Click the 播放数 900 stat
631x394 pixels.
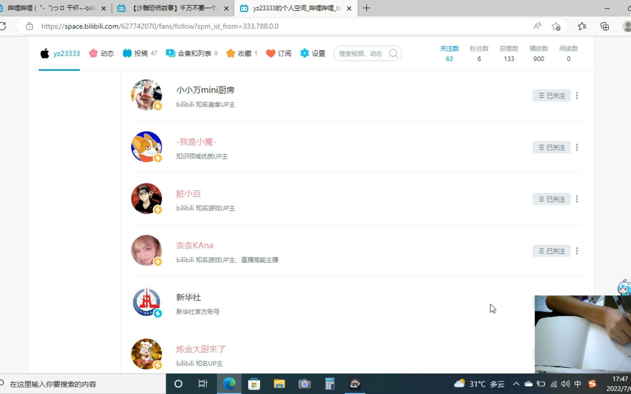click(539, 53)
